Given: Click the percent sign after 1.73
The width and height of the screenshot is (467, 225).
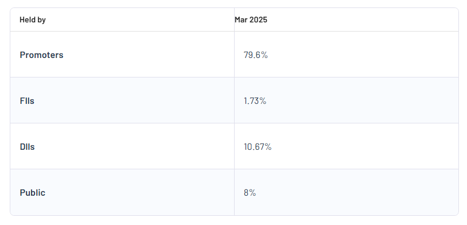Looking at the screenshot, I should click(x=263, y=100).
